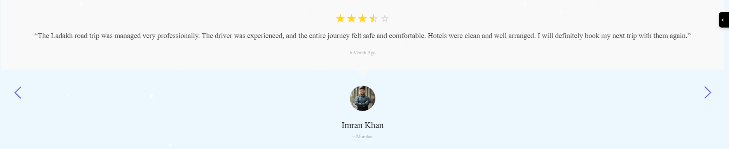The width and height of the screenshot is (729, 149).
Task: Click Imran Khan's round profile photo
Action: 363,99
